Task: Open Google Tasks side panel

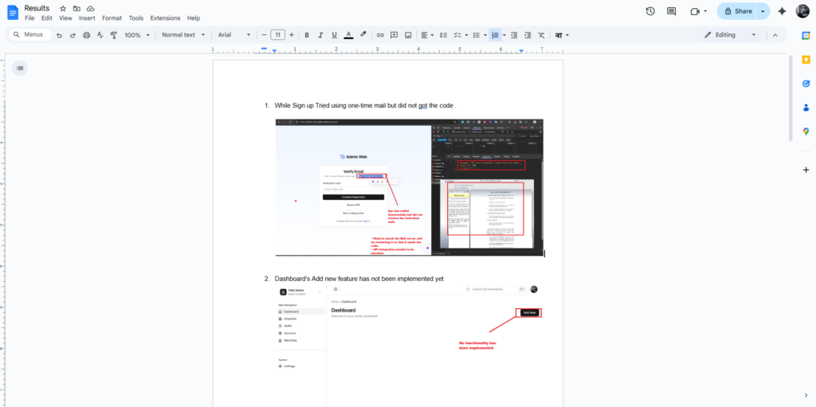Action: coord(806,84)
